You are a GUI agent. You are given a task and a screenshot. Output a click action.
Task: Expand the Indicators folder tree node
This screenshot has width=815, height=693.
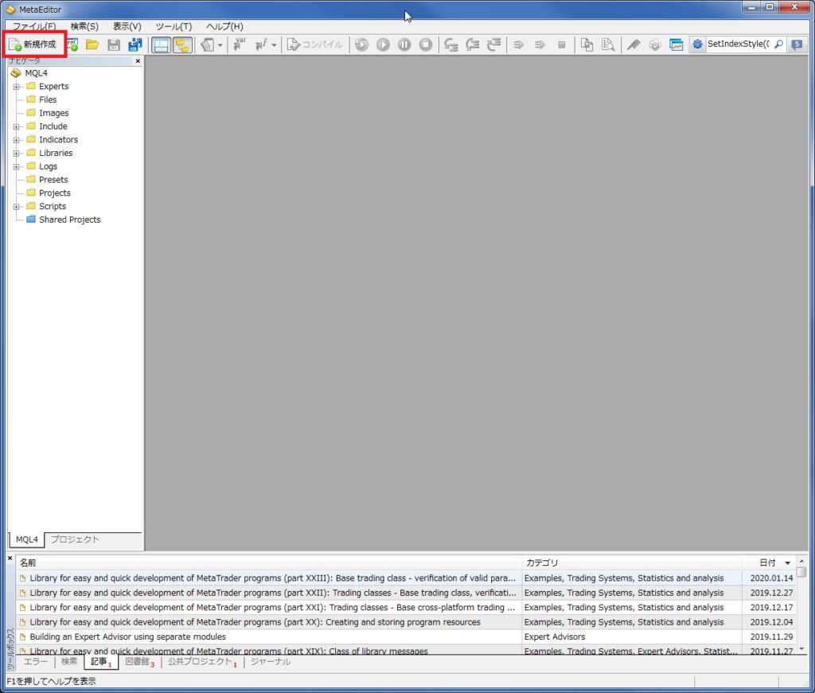point(16,140)
